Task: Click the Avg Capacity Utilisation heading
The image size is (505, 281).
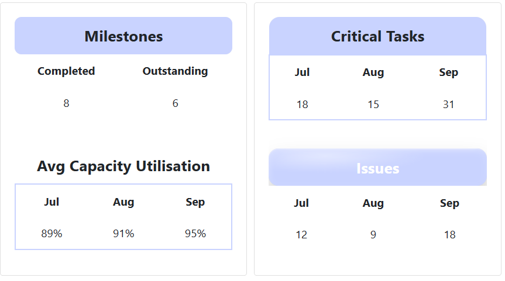Action: click(x=123, y=166)
